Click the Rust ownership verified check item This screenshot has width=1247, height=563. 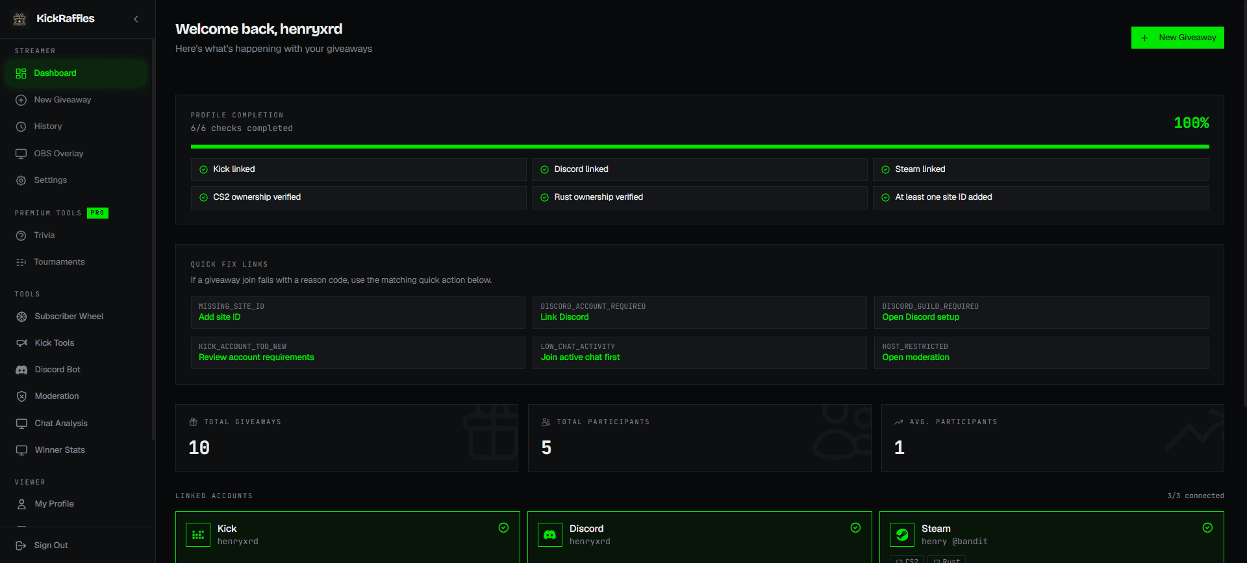(x=699, y=197)
